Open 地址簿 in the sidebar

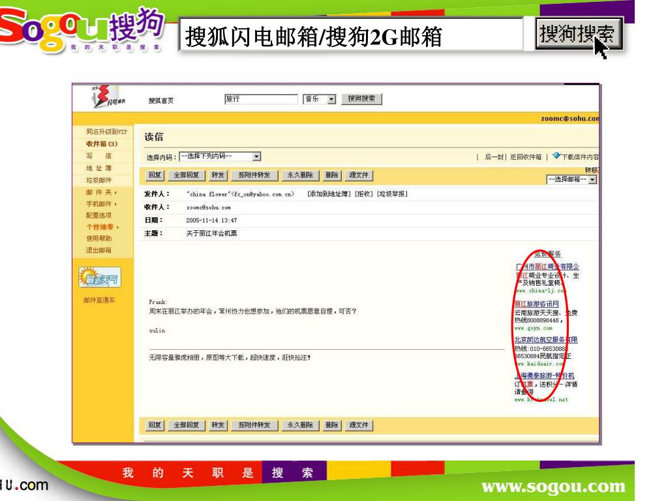(99, 168)
